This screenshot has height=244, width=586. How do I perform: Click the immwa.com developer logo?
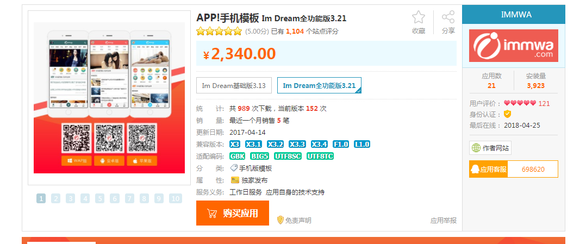(x=514, y=46)
